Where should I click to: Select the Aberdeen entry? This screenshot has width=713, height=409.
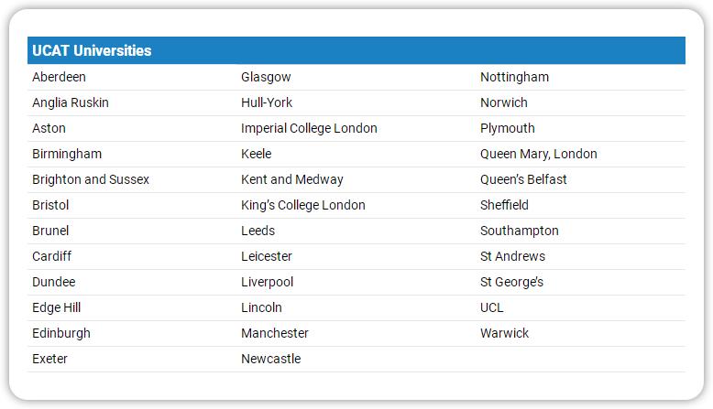60,77
